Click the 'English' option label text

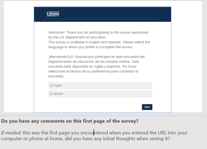click(x=58, y=86)
